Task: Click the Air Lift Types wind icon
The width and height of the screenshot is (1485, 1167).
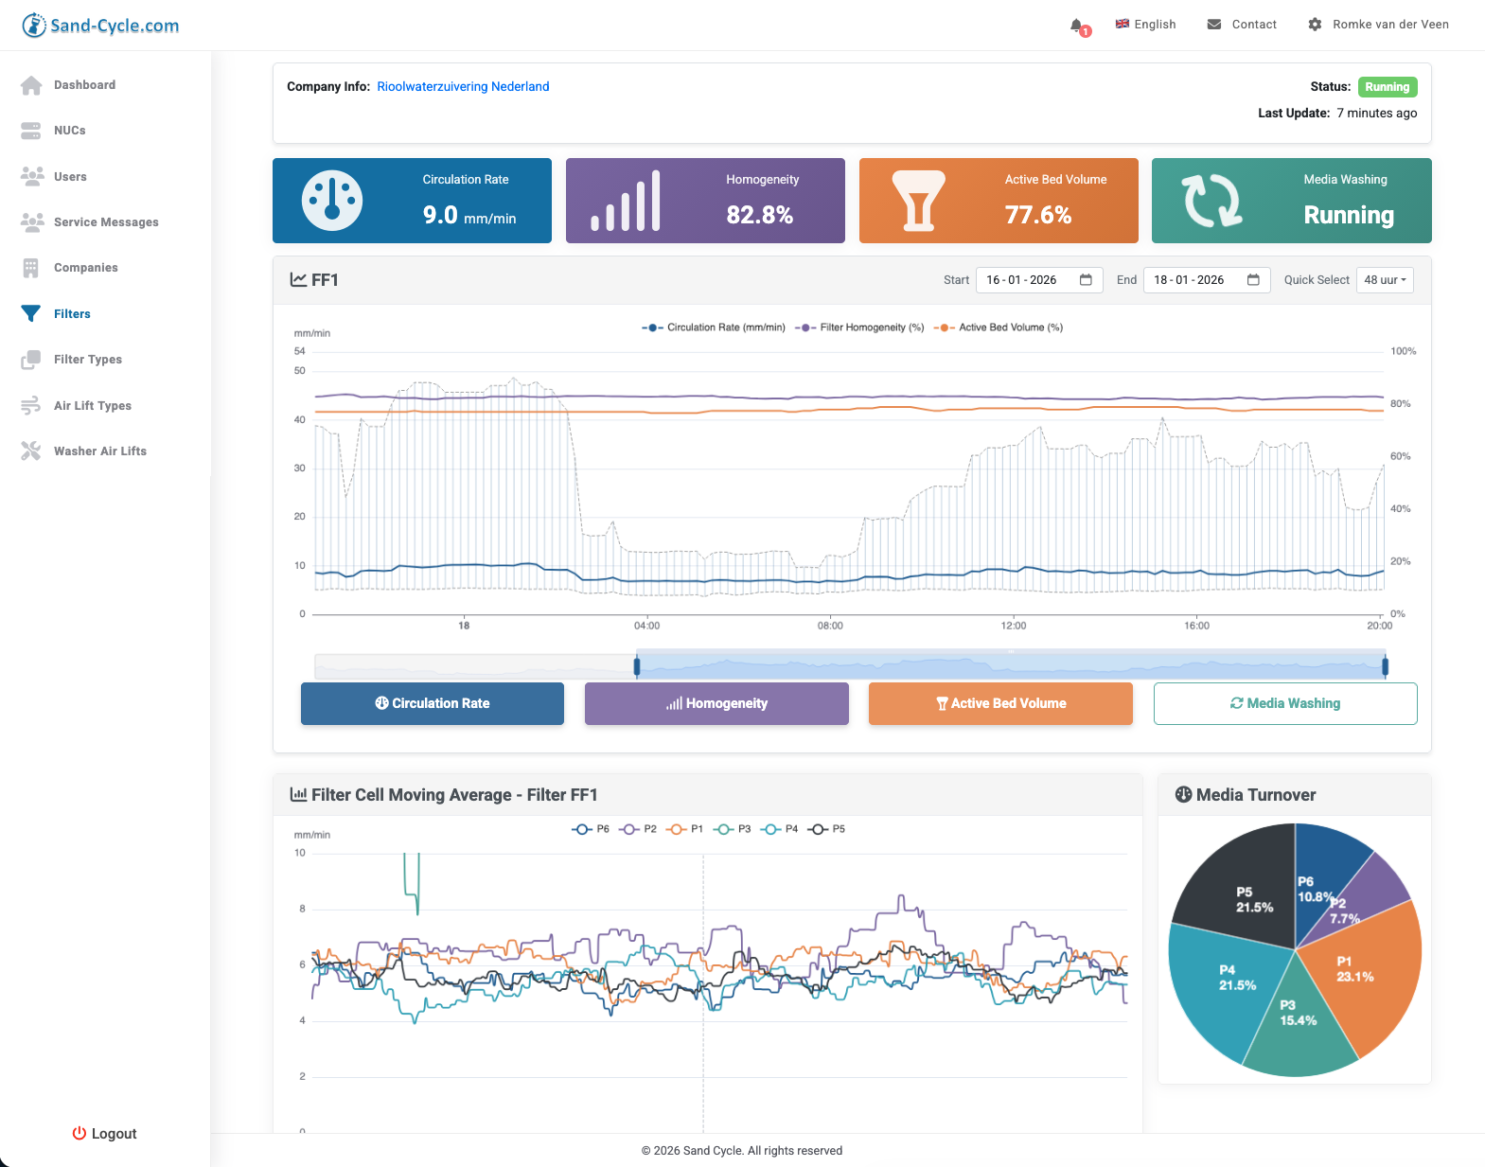Action: tap(31, 406)
